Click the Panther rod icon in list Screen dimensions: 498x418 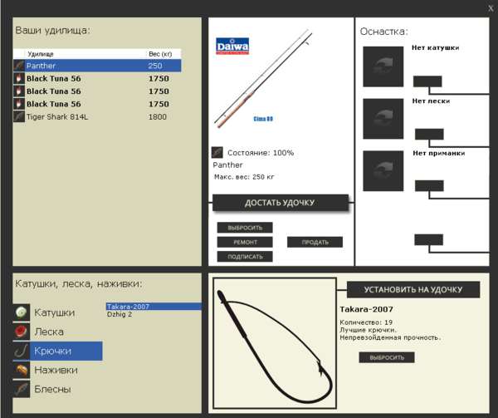click(19, 66)
